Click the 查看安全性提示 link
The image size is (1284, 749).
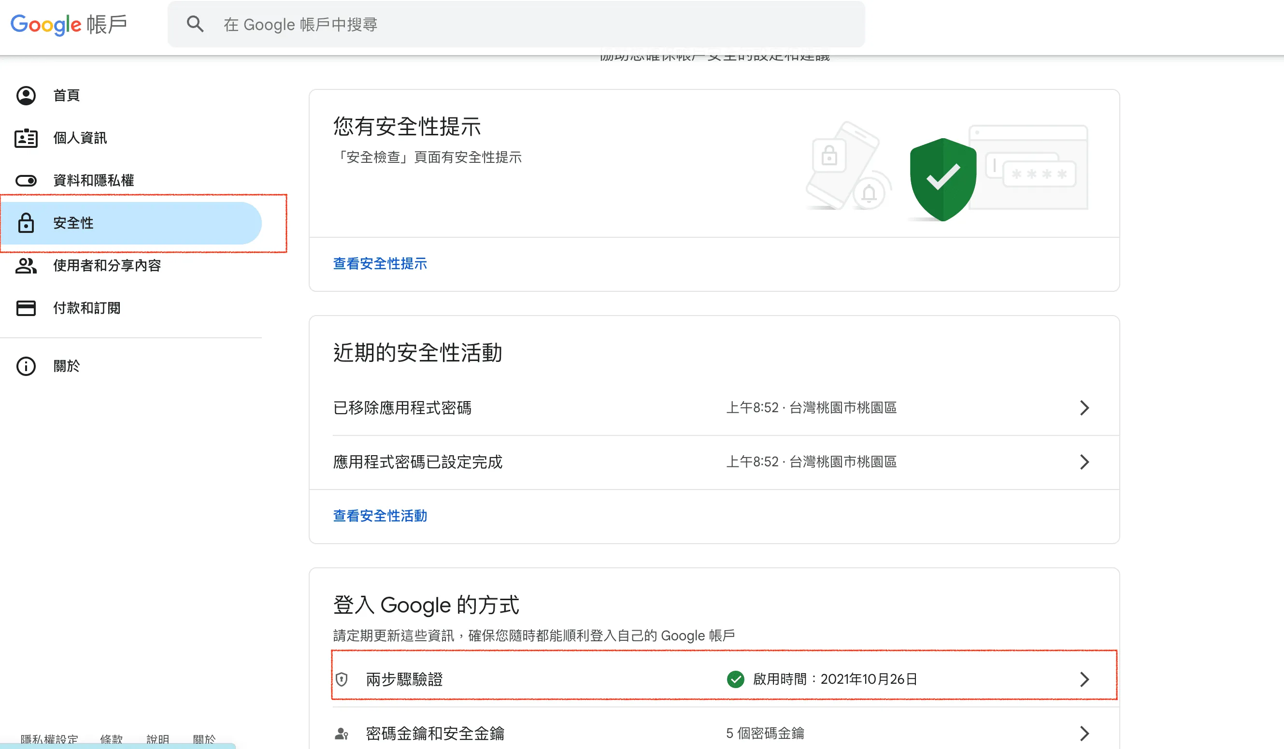point(380,264)
